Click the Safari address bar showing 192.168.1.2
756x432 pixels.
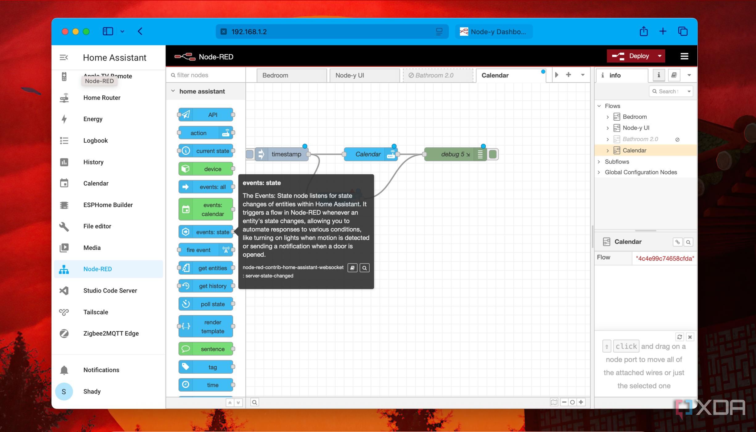332,31
